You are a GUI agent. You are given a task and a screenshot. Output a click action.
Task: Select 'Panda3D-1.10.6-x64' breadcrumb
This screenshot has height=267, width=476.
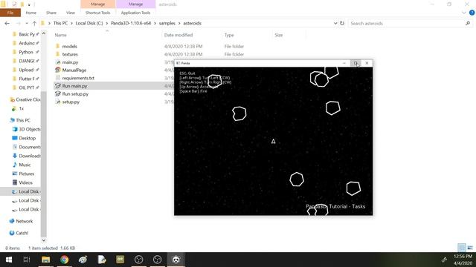click(131, 23)
